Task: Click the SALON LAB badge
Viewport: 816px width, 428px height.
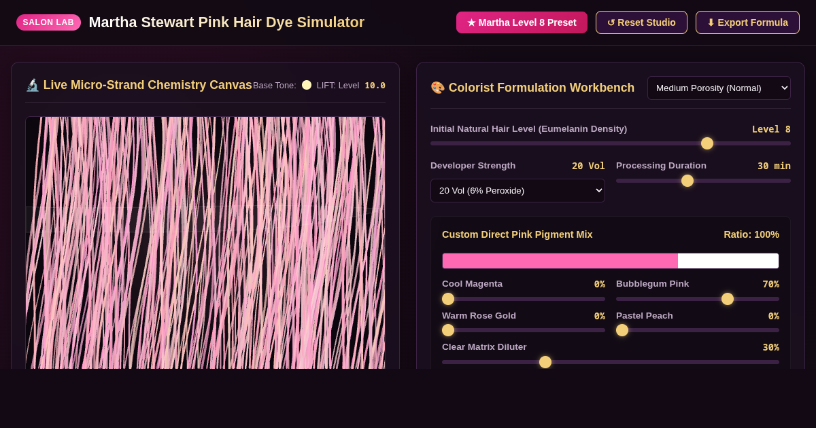Action: (x=48, y=22)
